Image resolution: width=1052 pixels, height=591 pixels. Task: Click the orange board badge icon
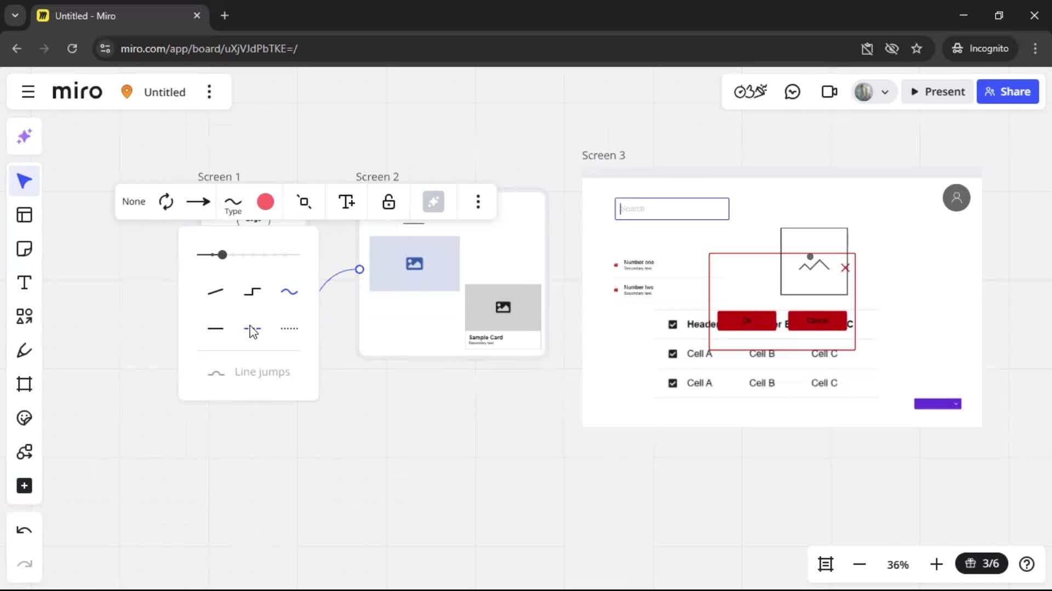coord(127,91)
